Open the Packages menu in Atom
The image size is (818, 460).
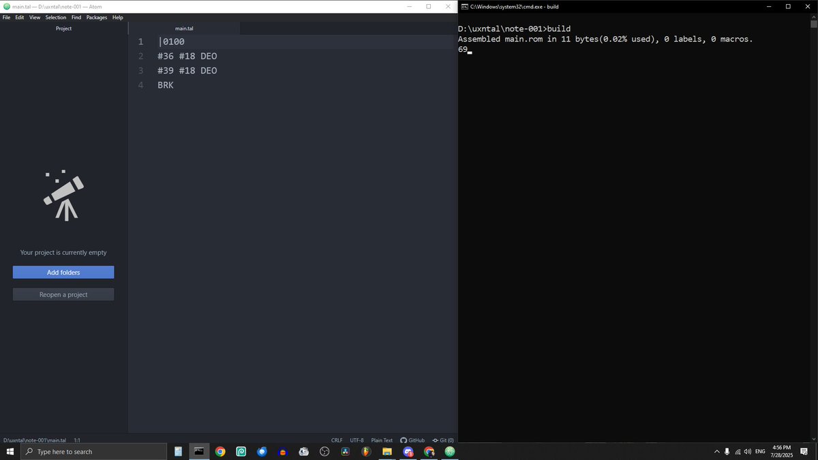point(97,17)
